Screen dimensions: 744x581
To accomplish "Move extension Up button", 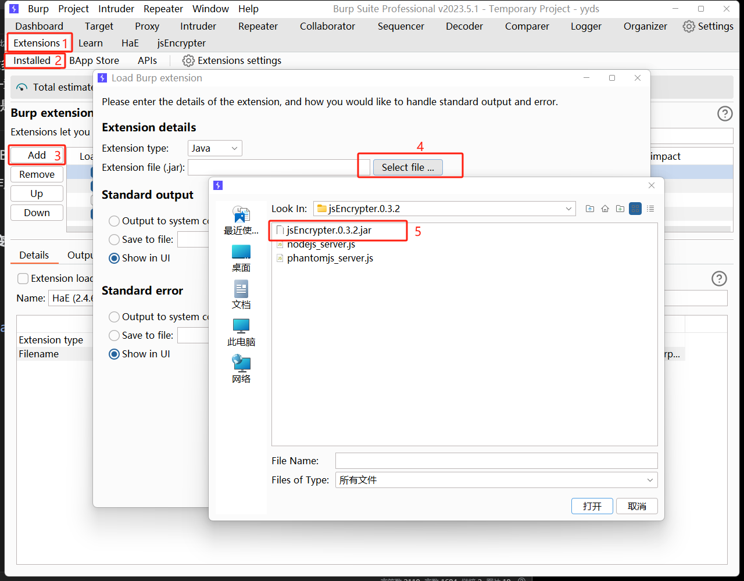I will (37, 193).
